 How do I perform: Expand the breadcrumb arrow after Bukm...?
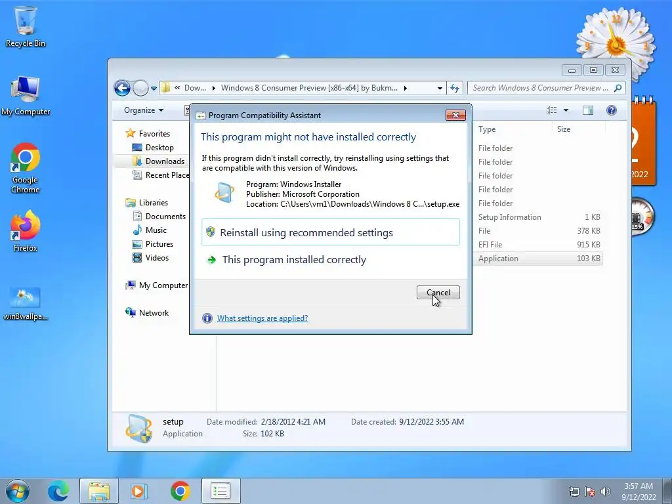click(x=406, y=88)
